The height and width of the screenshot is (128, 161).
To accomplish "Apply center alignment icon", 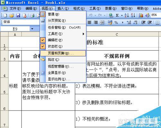I will click(x=89, y=22).
